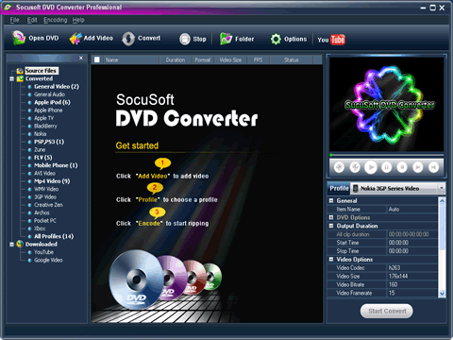Collapse the Video Options section
Image resolution: width=453 pixels, height=340 pixels.
[331, 260]
